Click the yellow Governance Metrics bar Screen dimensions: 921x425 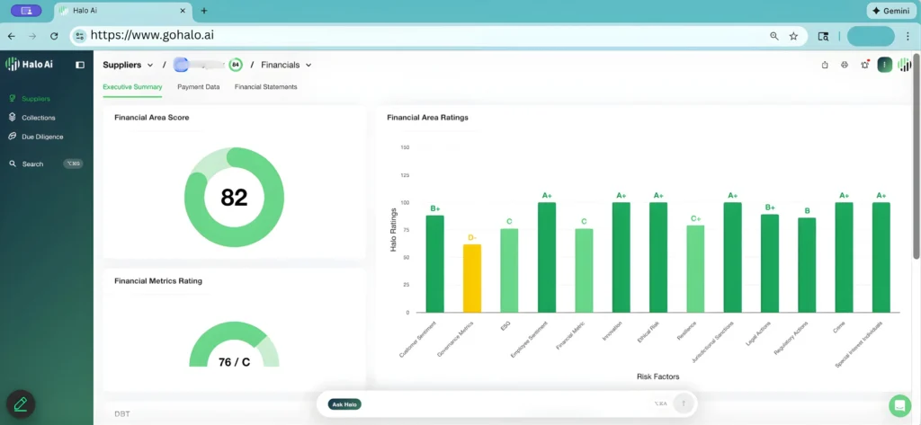472,279
